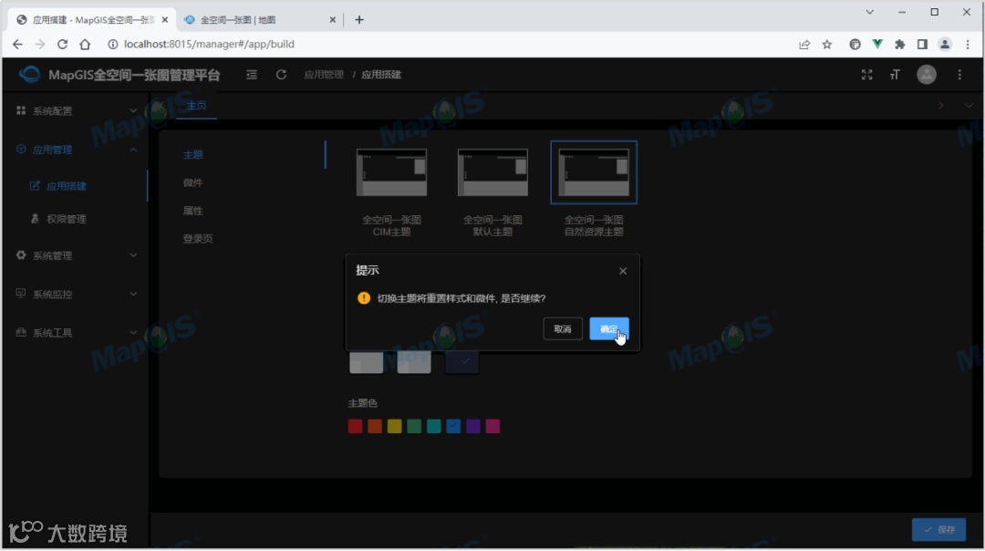
Task: Open the Chrome menu three dots
Action: pos(968,44)
